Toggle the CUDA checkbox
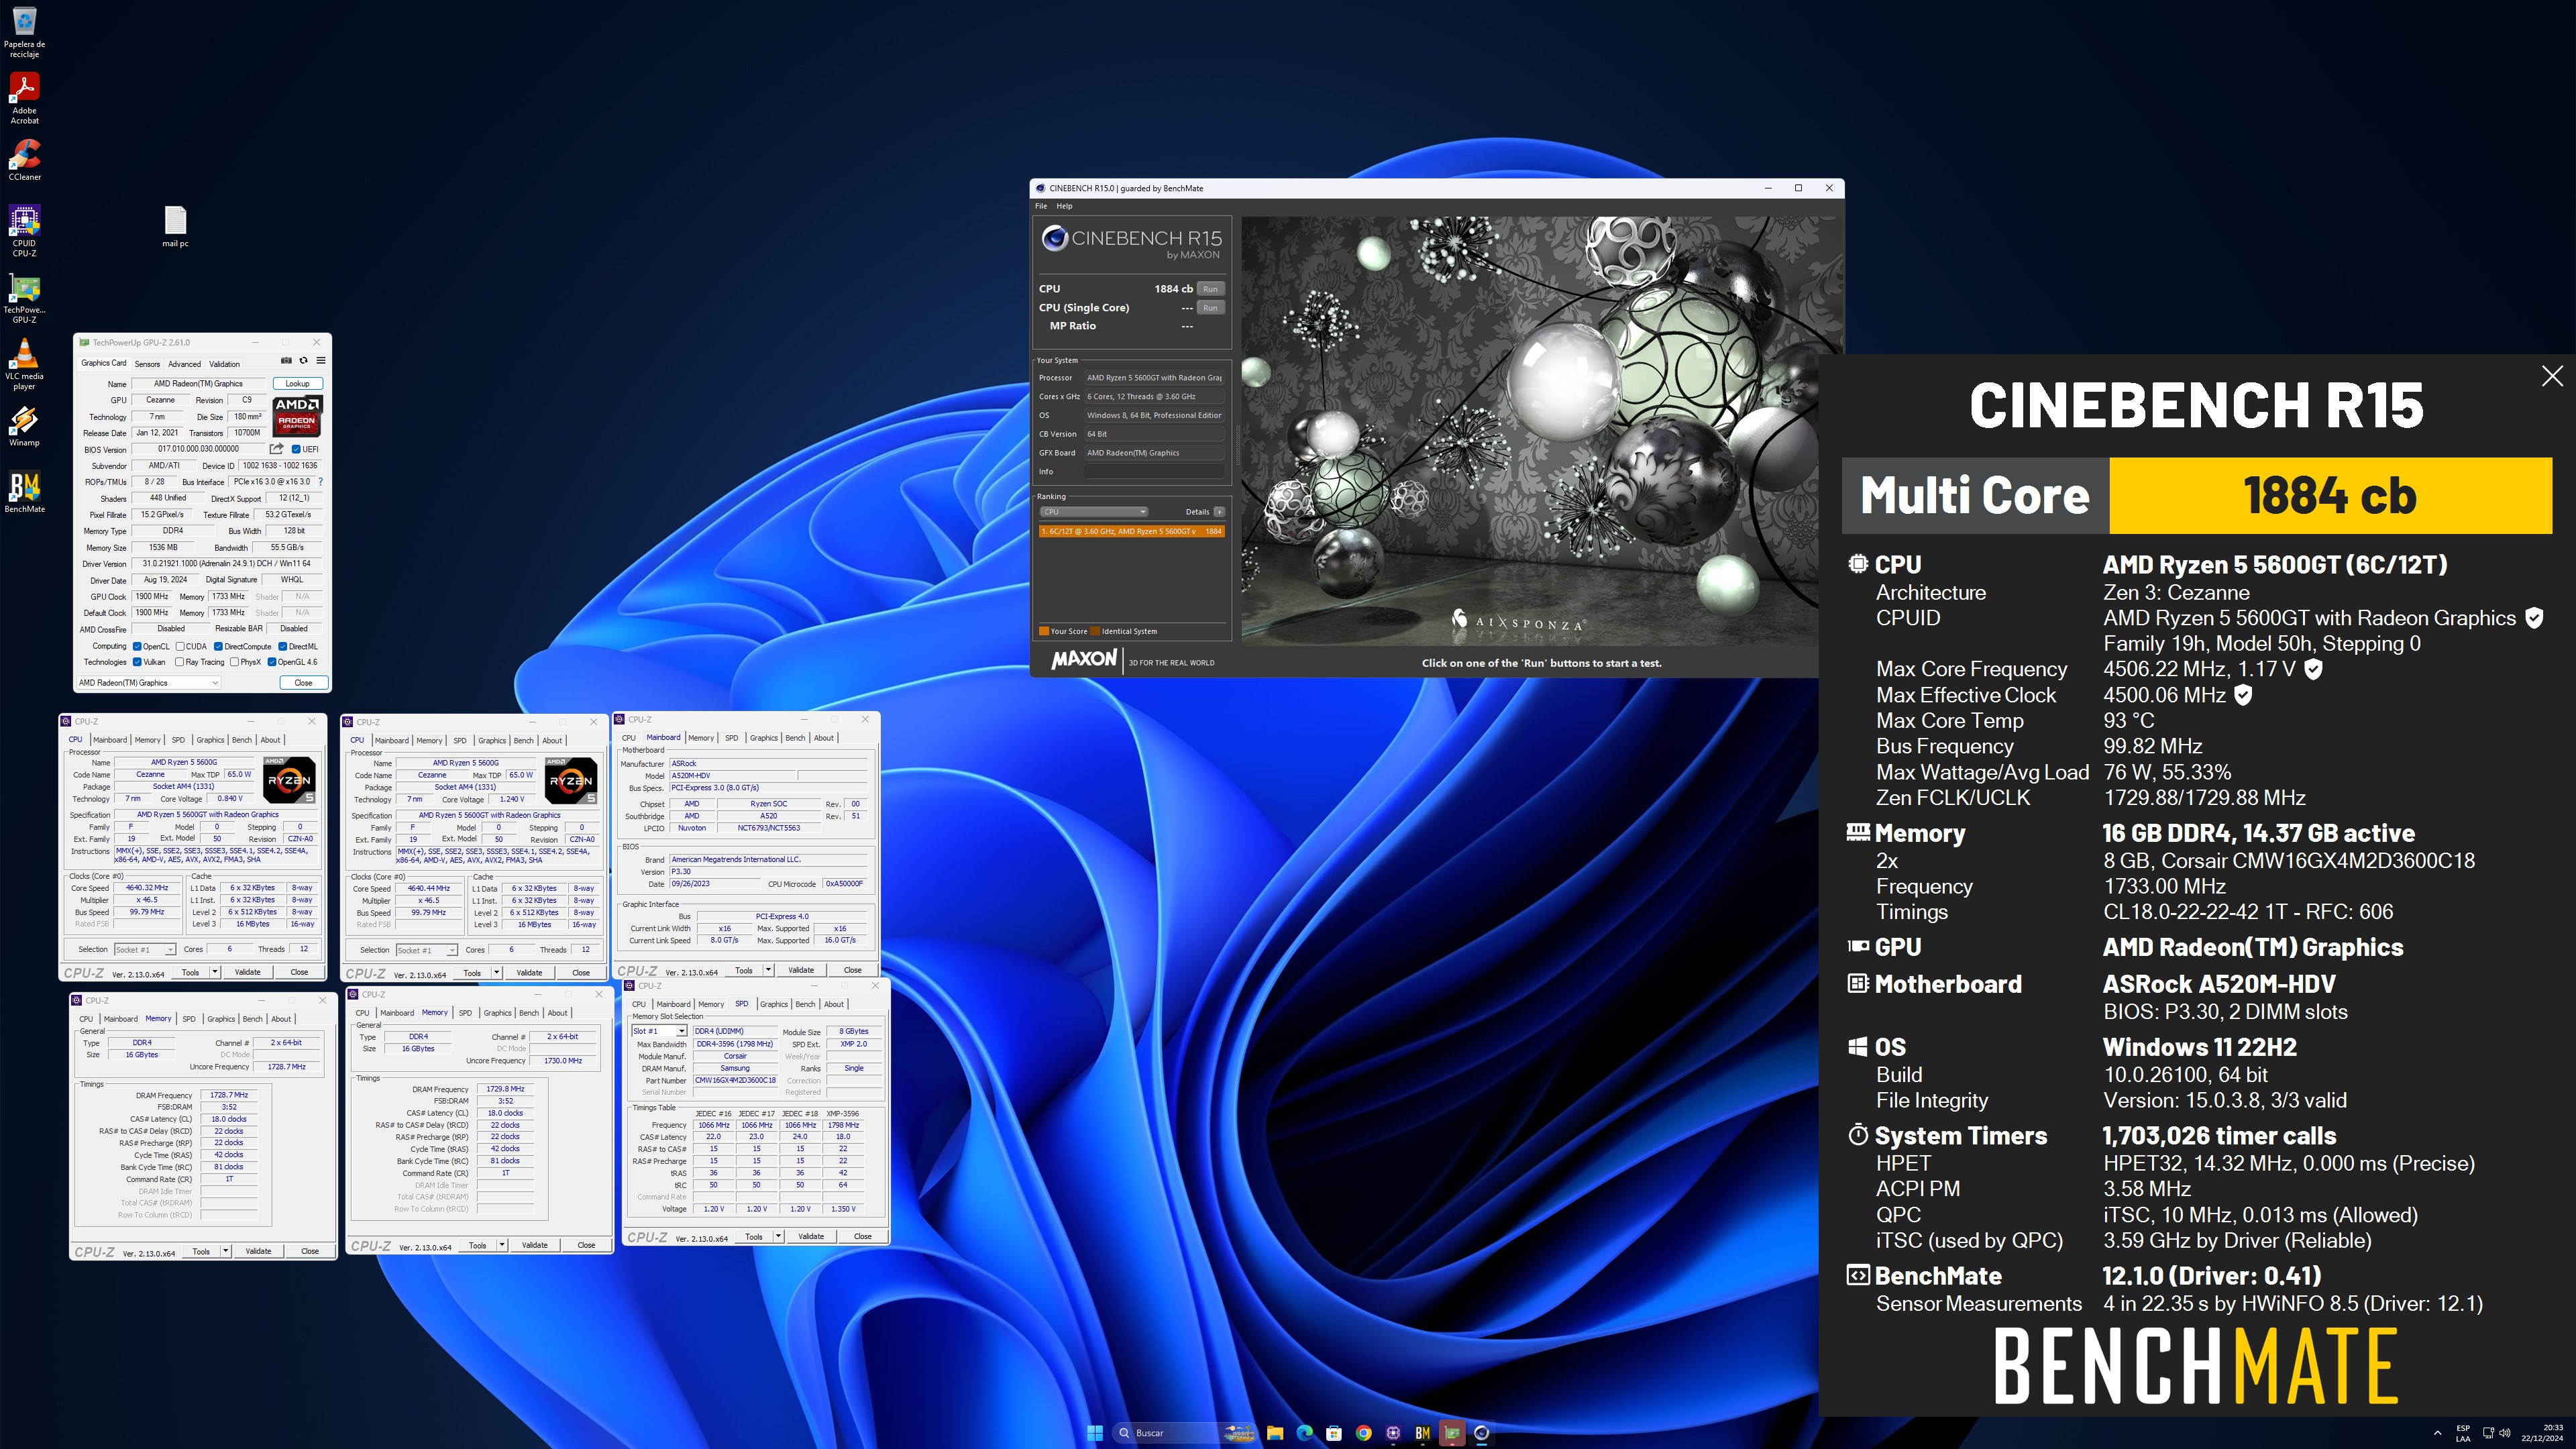This screenshot has width=2576, height=1449. (x=180, y=646)
